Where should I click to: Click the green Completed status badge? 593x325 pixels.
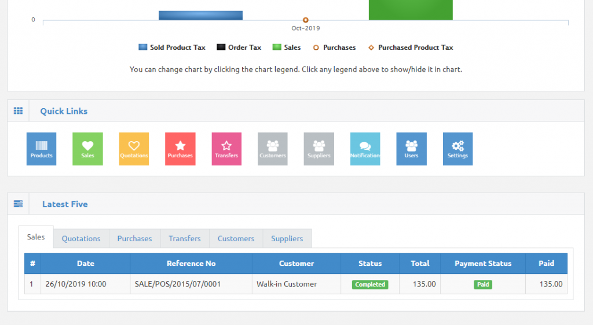[370, 285]
